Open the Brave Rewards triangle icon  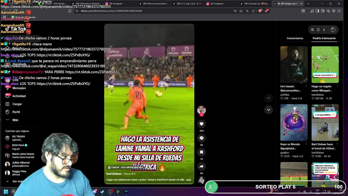[x=267, y=11]
